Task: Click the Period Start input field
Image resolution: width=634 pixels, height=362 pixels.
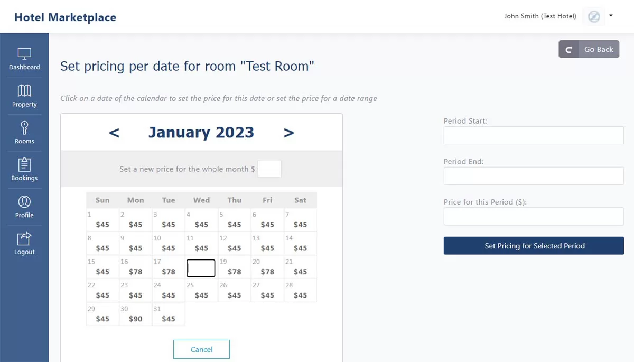Action: [x=534, y=136]
